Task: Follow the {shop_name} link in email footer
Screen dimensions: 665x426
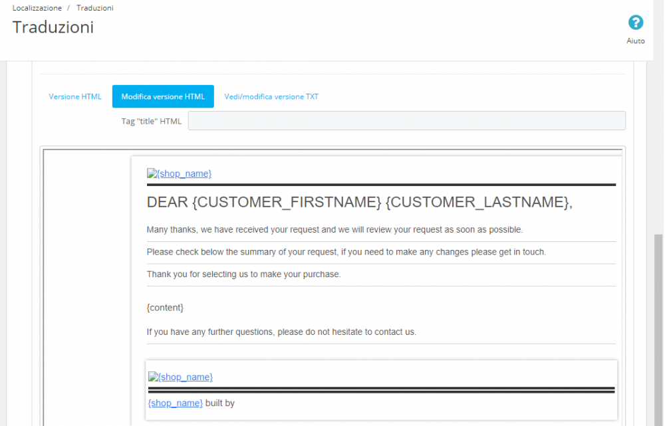Action: click(x=186, y=377)
